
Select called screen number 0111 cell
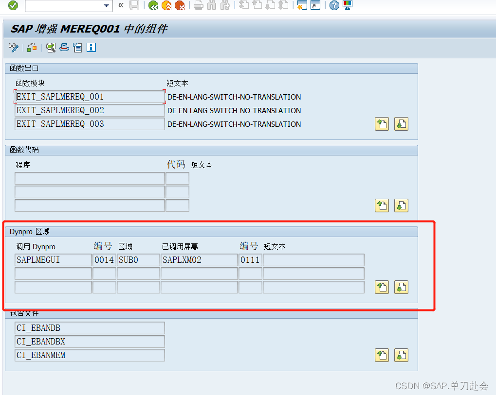tap(250, 260)
